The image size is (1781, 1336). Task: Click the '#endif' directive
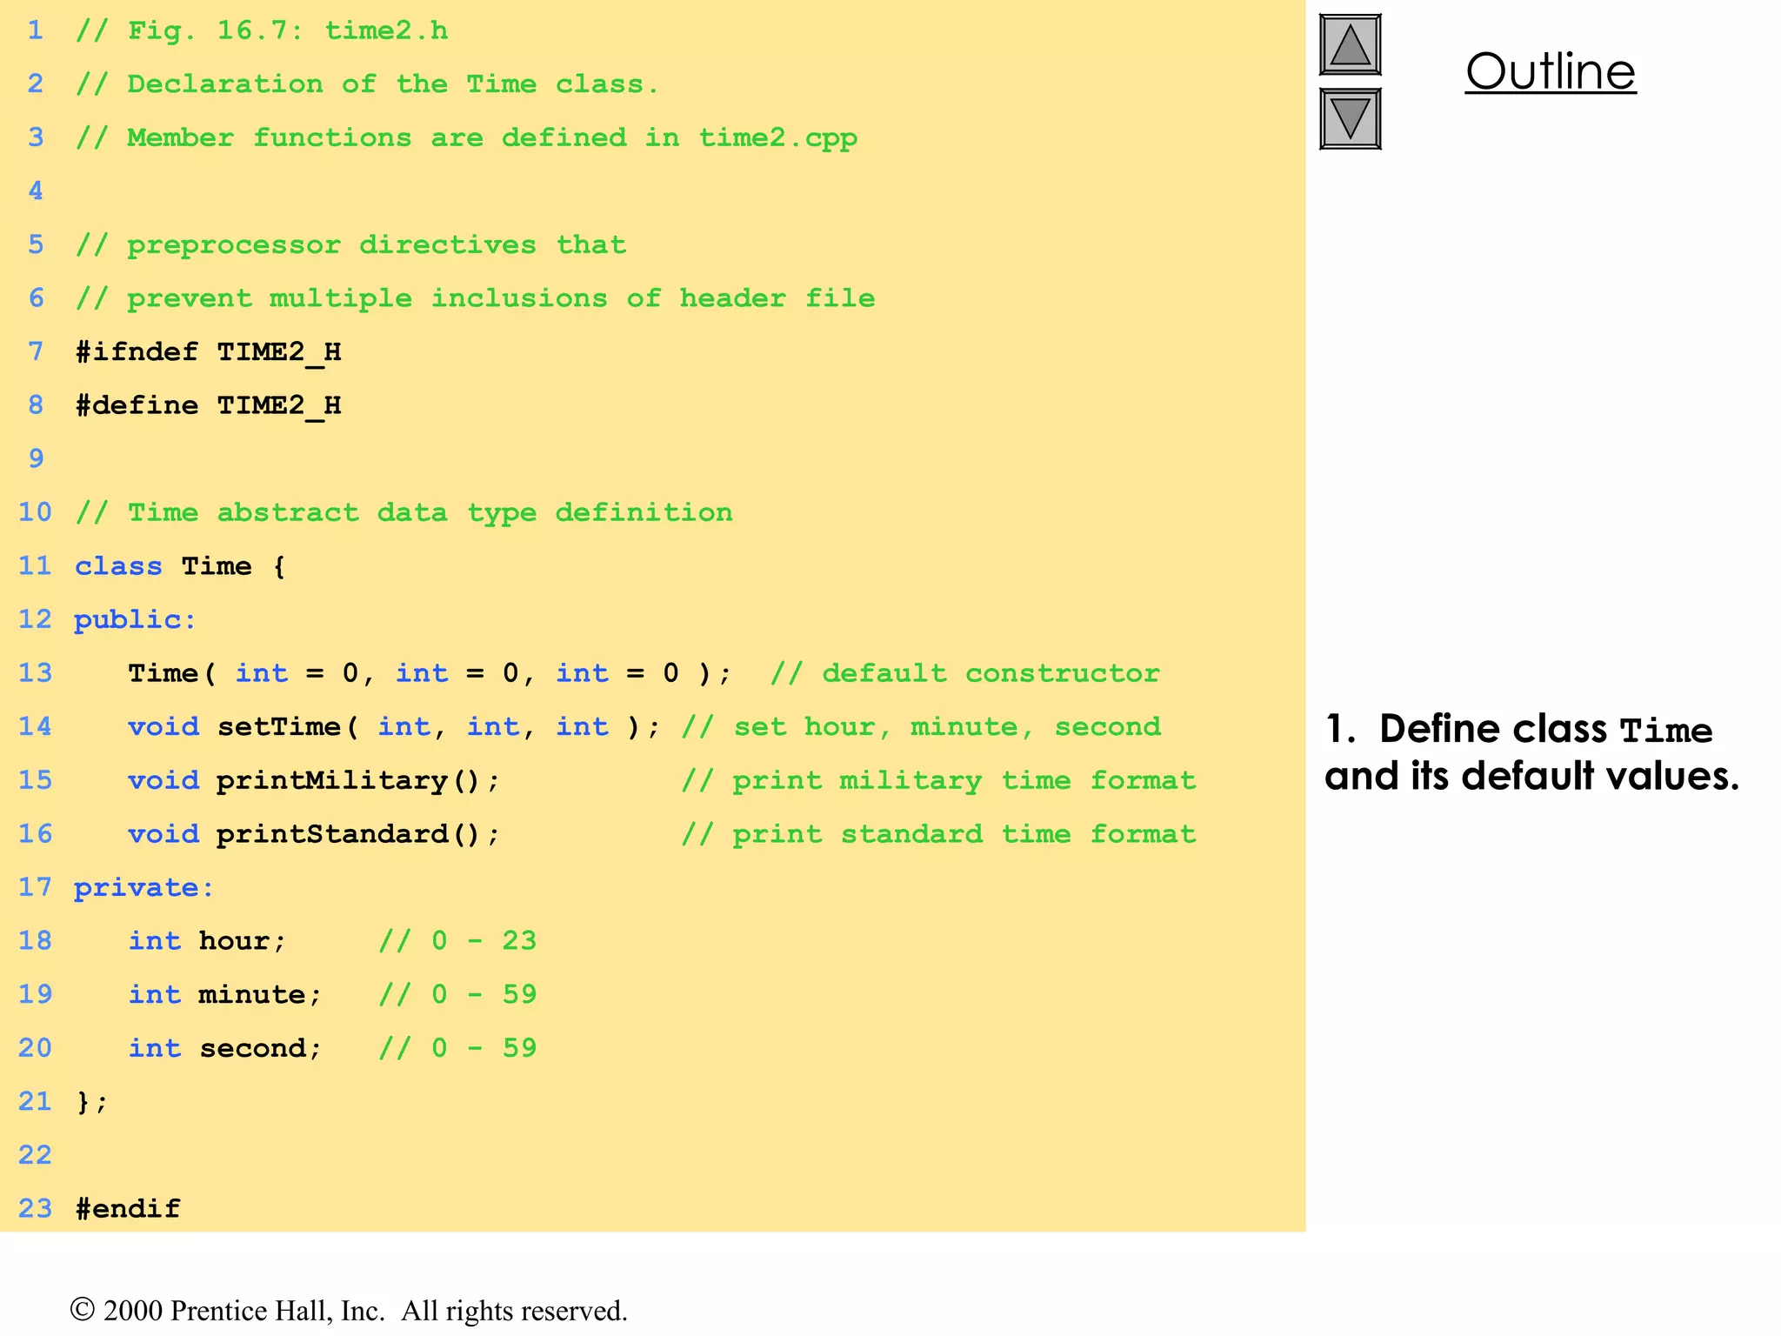(128, 1209)
